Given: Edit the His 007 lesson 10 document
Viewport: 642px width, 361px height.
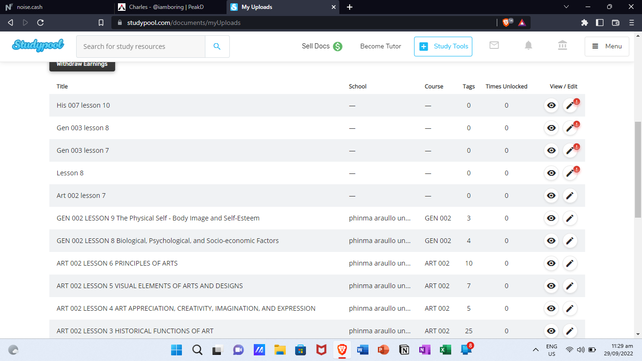Looking at the screenshot, I should (570, 105).
